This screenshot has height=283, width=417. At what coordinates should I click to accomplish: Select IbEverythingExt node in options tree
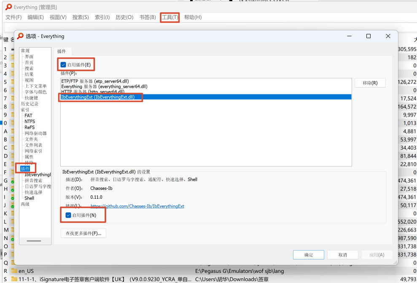point(38,175)
